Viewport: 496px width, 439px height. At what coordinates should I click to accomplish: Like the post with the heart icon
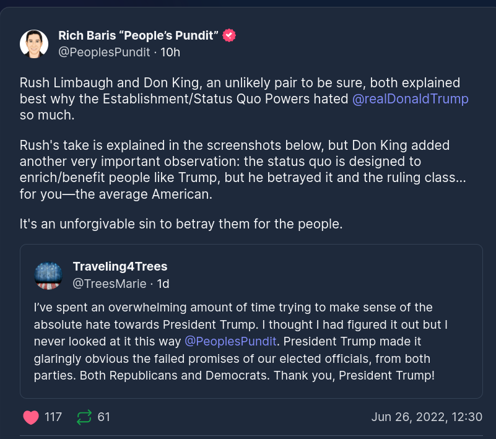coord(30,417)
